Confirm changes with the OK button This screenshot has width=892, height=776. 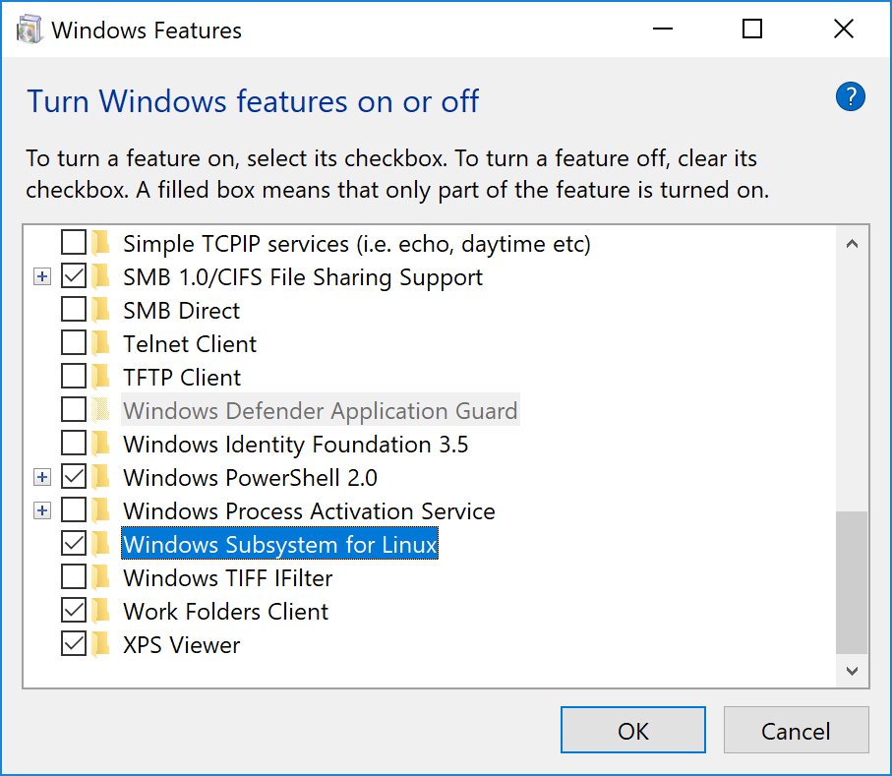coord(633,730)
